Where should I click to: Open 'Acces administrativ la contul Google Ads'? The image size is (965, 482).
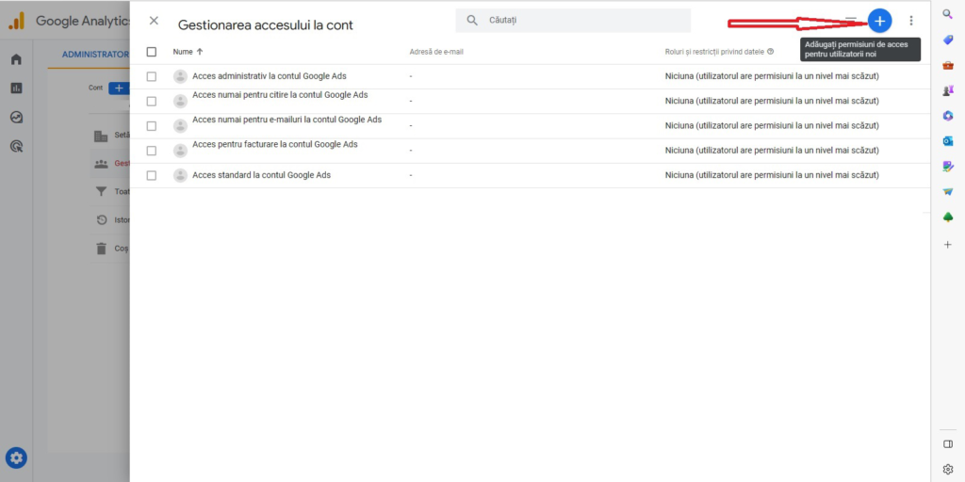pos(270,76)
